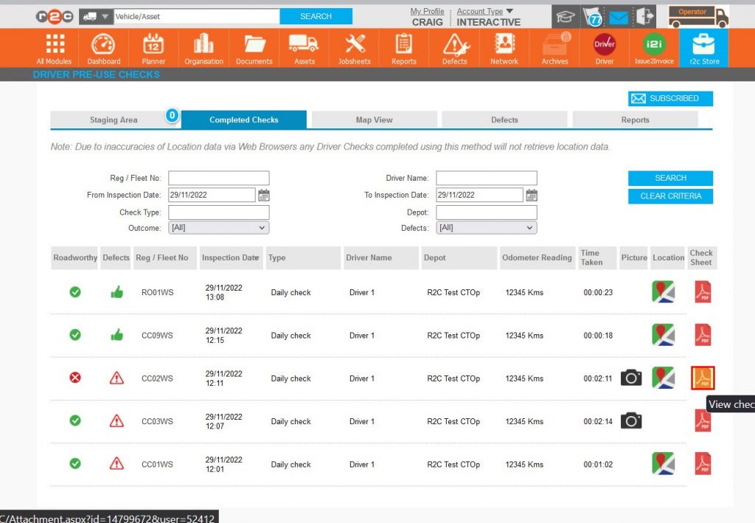Screen dimensions: 755x523
Task: Sort by Inspection Date column header
Action: click(230, 257)
